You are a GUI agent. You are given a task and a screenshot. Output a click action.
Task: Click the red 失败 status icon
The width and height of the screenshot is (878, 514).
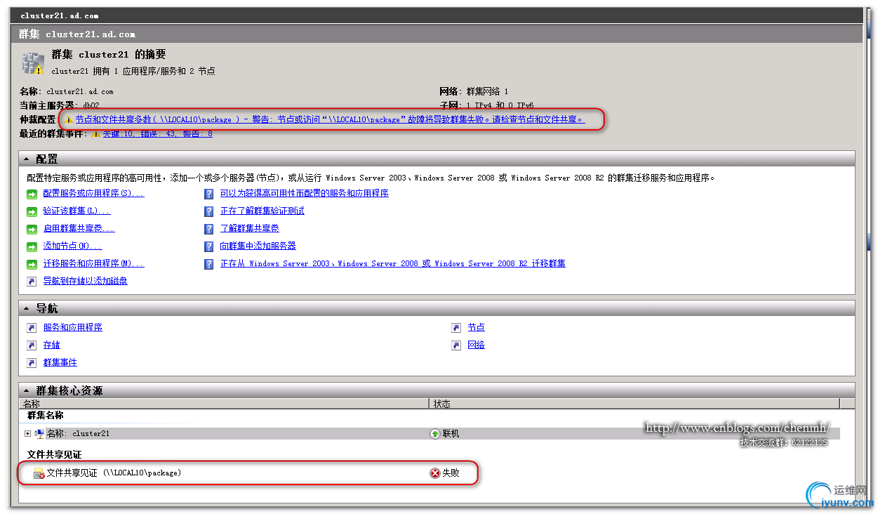pos(435,473)
